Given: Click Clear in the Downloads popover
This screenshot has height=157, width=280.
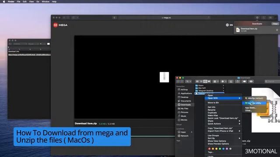Looking at the screenshot, I should tap(275, 24).
